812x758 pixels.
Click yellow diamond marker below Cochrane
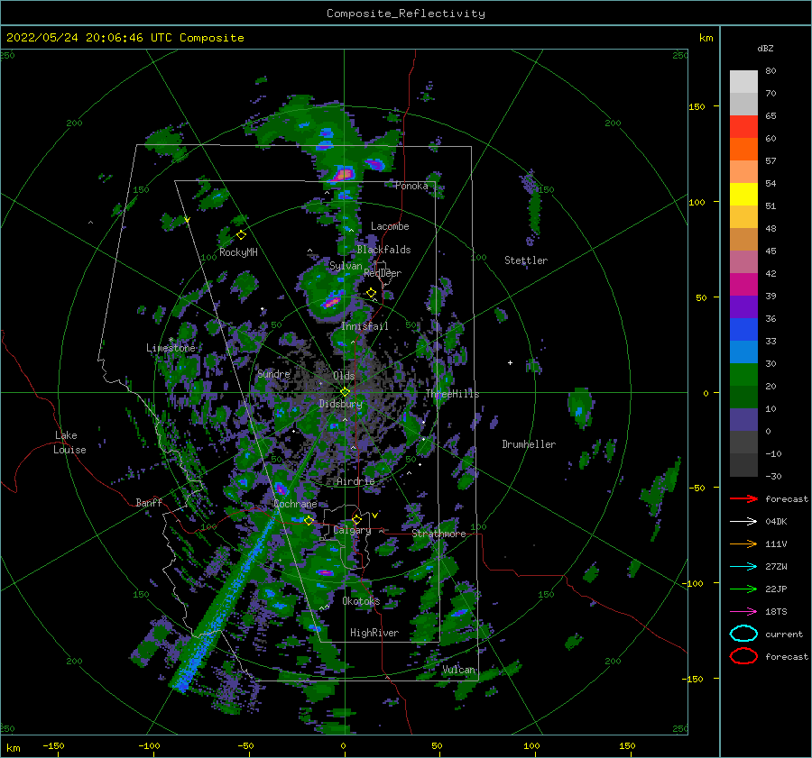(x=309, y=520)
